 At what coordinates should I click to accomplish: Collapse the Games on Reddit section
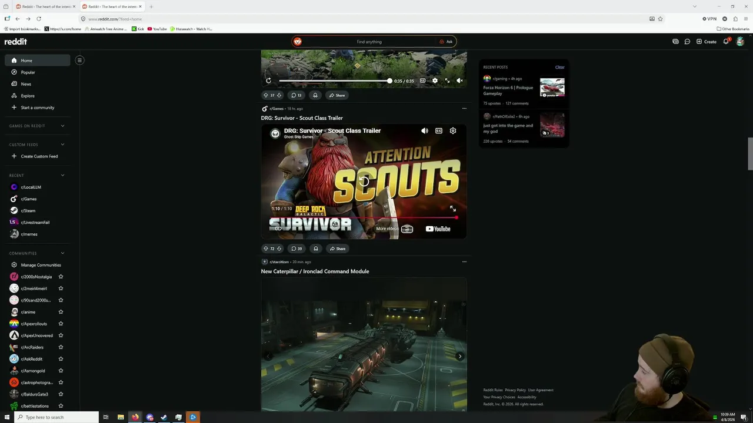click(62, 126)
